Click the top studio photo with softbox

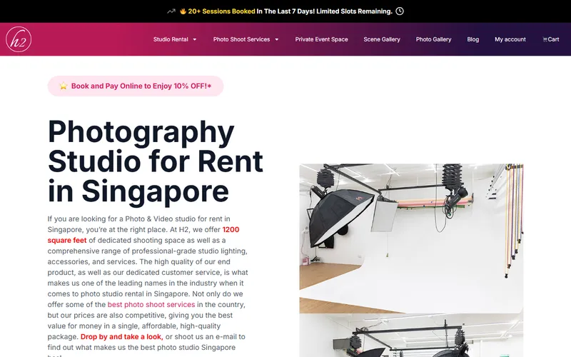click(x=411, y=238)
